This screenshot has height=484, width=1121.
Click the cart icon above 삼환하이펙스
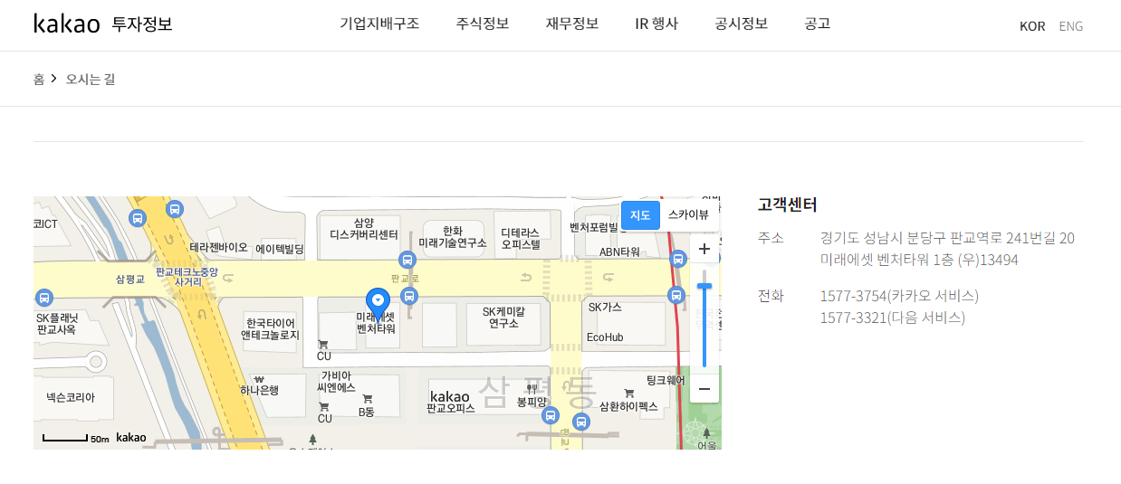tap(628, 394)
